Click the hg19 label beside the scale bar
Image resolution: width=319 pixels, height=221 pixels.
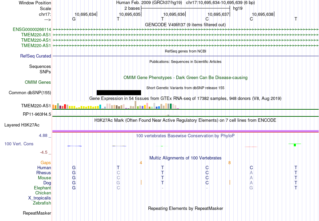click(238, 8)
